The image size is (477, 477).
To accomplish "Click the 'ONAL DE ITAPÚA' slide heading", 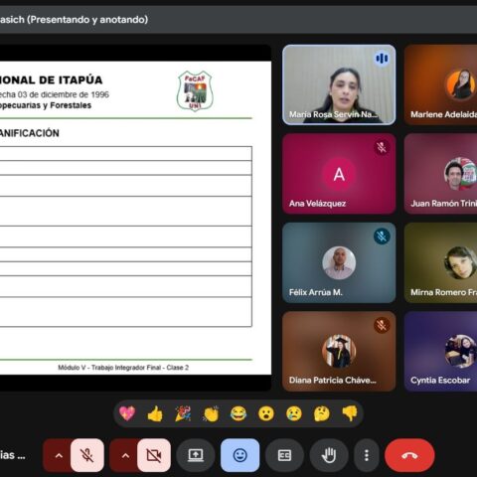I will click(52, 79).
